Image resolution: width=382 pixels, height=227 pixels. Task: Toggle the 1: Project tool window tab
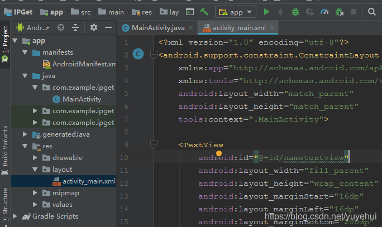point(5,44)
